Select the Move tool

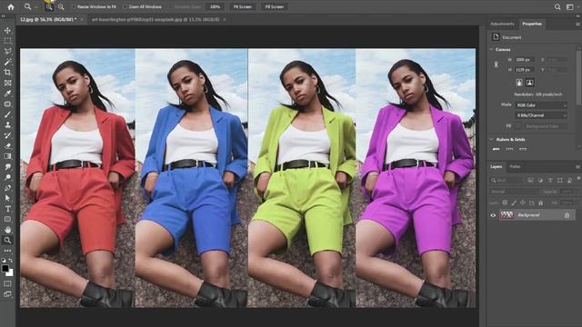[x=7, y=30]
